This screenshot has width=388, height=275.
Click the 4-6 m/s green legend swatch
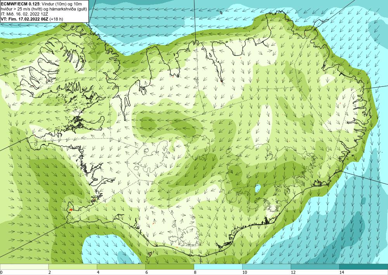click(121, 266)
